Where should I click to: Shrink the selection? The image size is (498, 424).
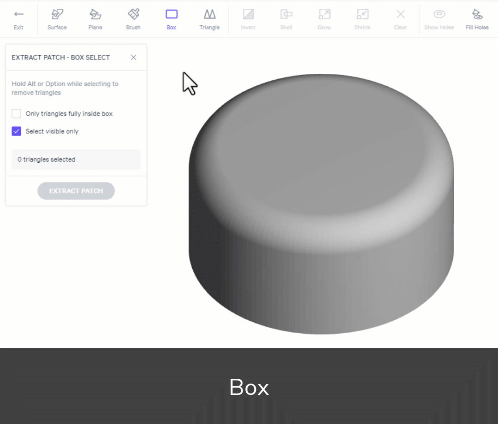362,20
